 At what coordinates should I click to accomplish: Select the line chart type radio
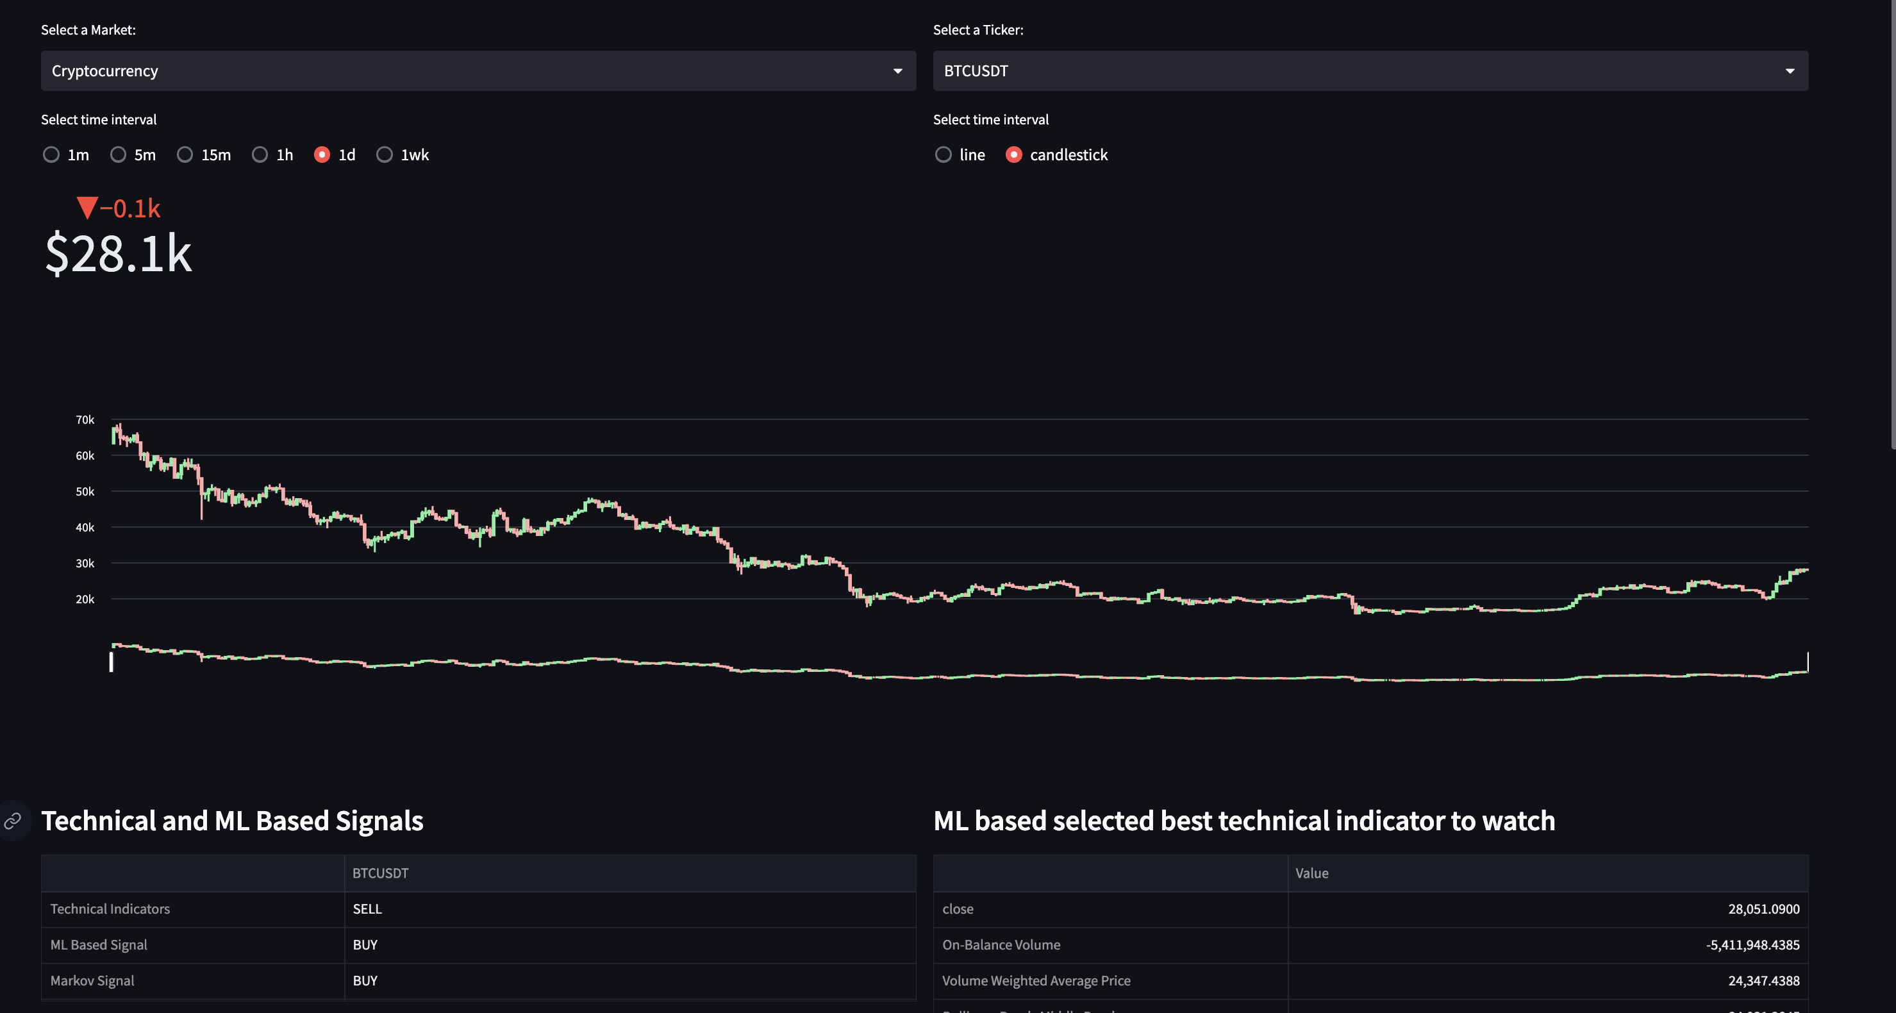pos(943,155)
